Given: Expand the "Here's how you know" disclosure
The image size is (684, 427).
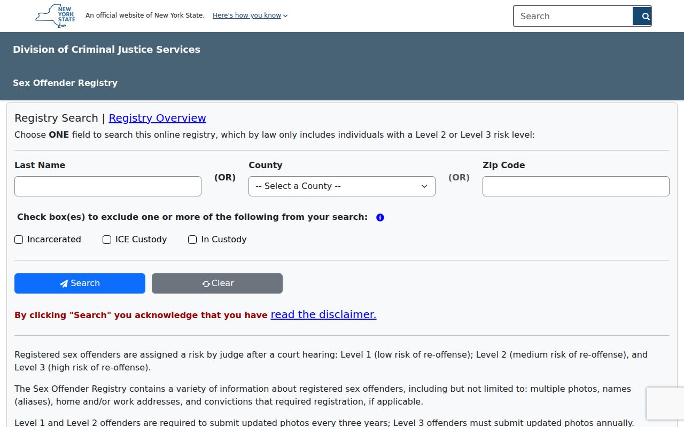Looking at the screenshot, I should (250, 15).
